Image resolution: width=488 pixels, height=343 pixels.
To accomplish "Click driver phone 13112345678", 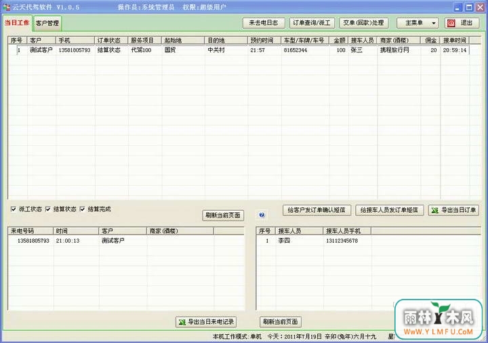I will click(x=342, y=241).
